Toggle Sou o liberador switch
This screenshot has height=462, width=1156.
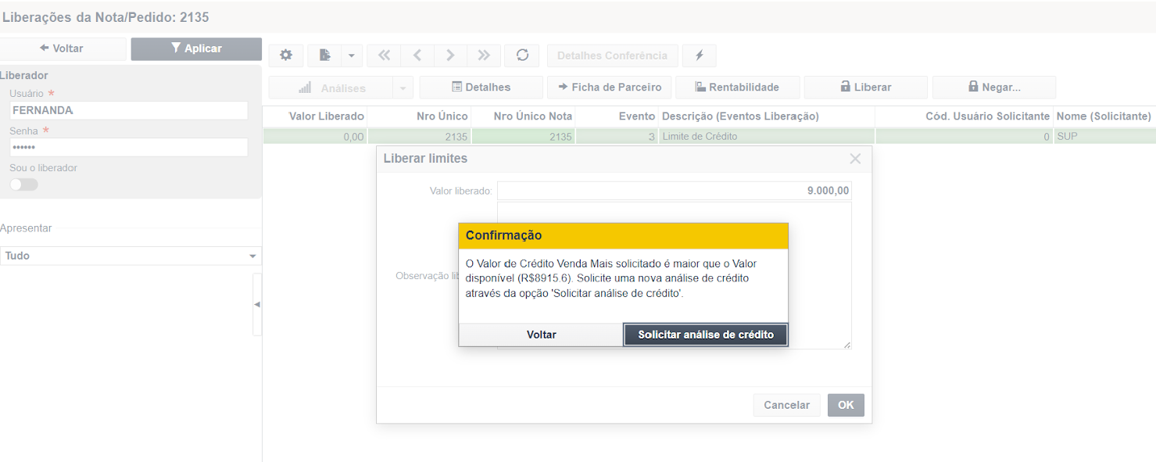pyautogui.click(x=23, y=184)
